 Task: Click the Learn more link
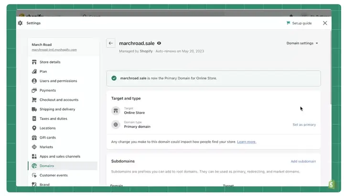247,142
